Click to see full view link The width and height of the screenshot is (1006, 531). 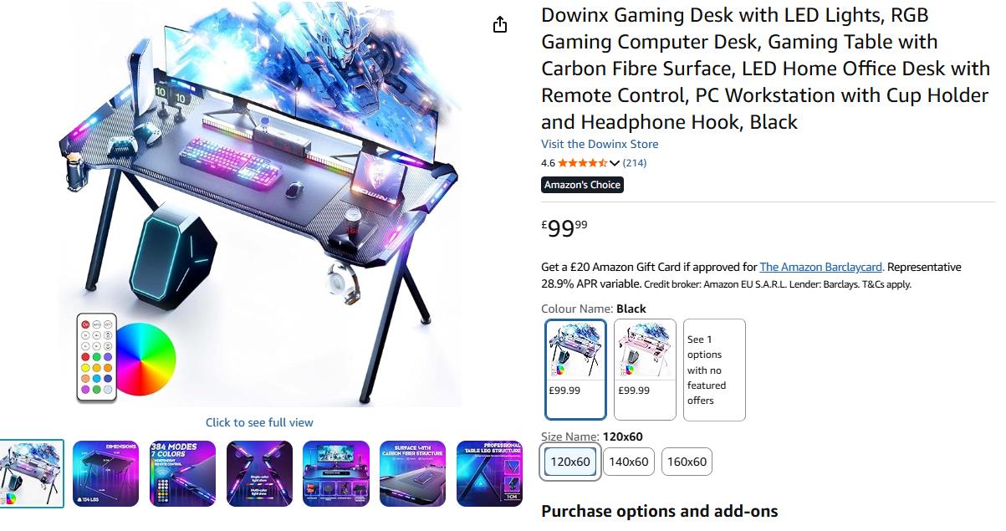tap(259, 422)
